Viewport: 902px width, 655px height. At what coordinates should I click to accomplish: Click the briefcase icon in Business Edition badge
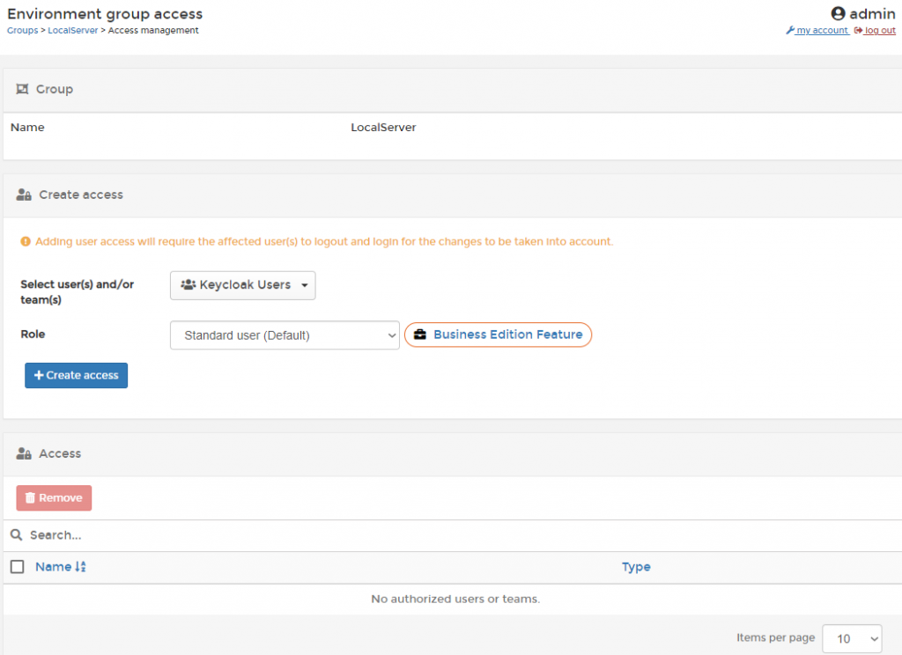[x=420, y=335]
